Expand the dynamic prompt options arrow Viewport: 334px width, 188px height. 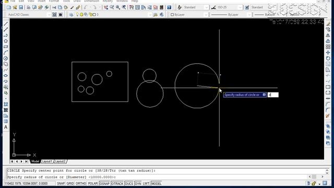point(264,95)
